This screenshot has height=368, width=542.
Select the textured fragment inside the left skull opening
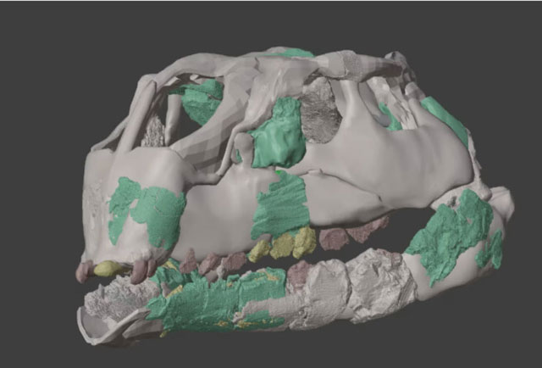tap(154, 130)
